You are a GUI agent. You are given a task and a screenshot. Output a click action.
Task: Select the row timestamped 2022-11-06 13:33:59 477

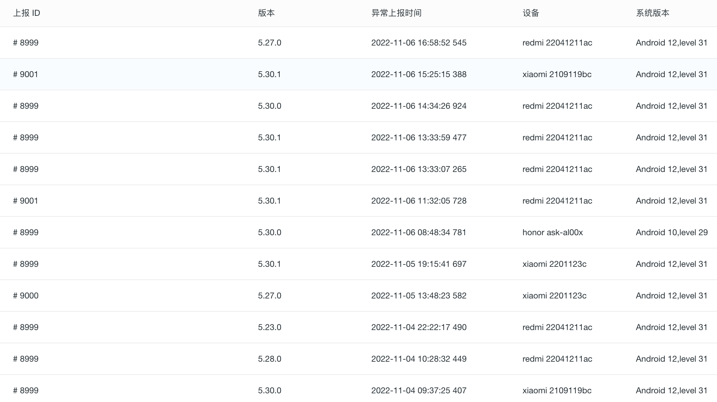click(x=419, y=137)
